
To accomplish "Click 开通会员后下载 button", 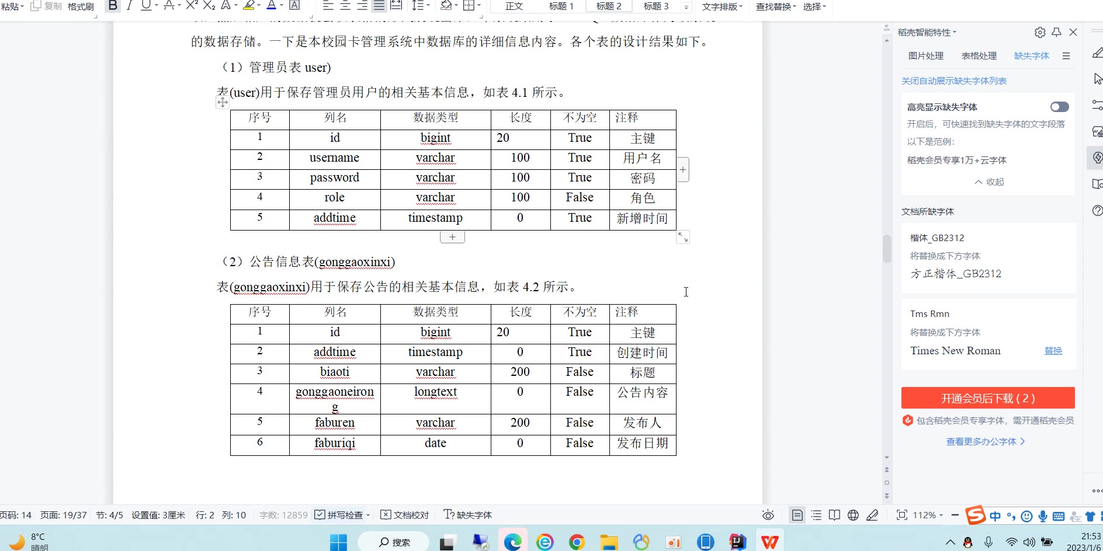I will tap(988, 398).
